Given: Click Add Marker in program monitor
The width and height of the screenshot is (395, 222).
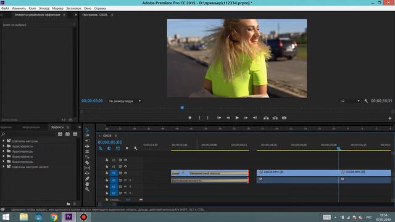Looking at the screenshot, I should [190, 118].
